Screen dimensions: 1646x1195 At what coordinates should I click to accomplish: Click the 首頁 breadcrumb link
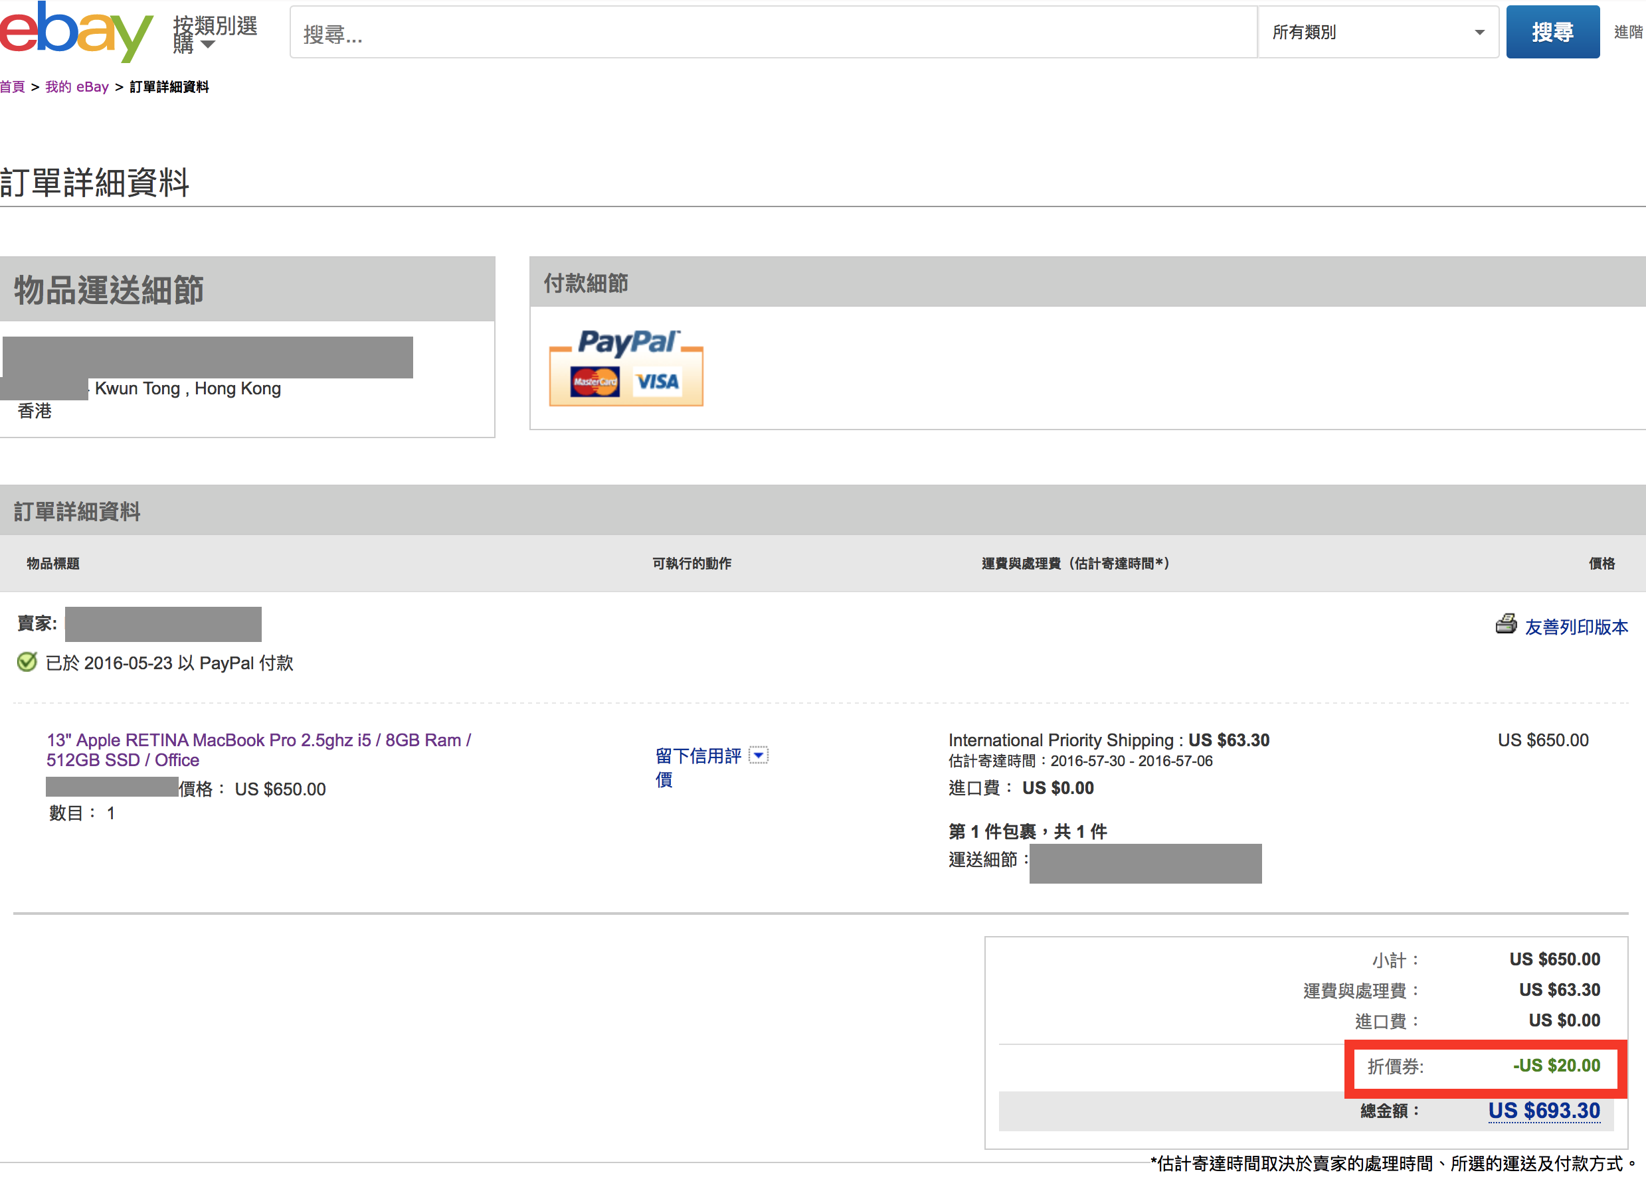pyautogui.click(x=13, y=87)
